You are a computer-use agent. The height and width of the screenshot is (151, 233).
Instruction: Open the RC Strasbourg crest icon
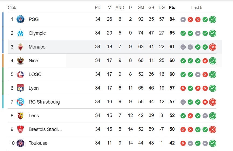pos(20,102)
